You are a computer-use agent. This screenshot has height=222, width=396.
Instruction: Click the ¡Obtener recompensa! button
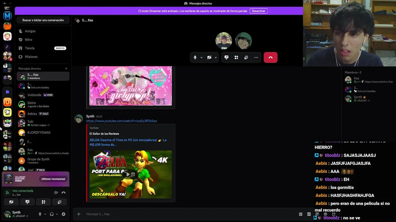coord(53,179)
